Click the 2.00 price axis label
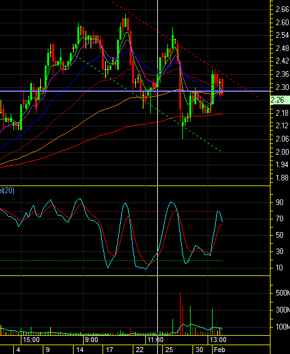Image resolution: width=290 pixels, height=354 pixels. (x=282, y=152)
